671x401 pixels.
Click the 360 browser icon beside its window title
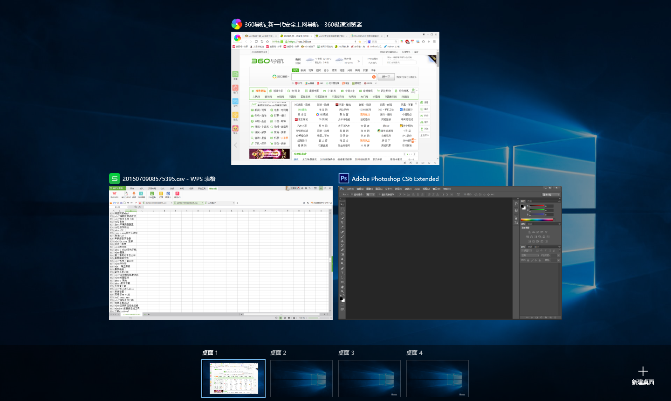point(237,24)
